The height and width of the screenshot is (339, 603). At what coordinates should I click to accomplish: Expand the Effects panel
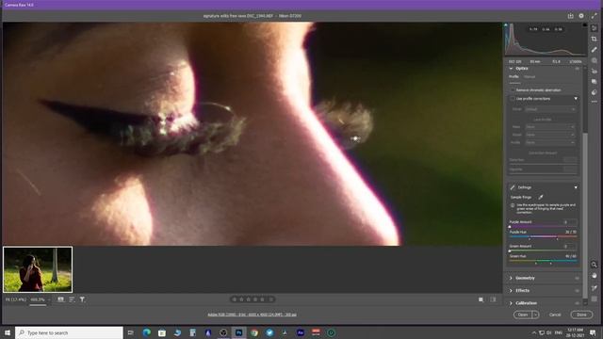coord(511,291)
